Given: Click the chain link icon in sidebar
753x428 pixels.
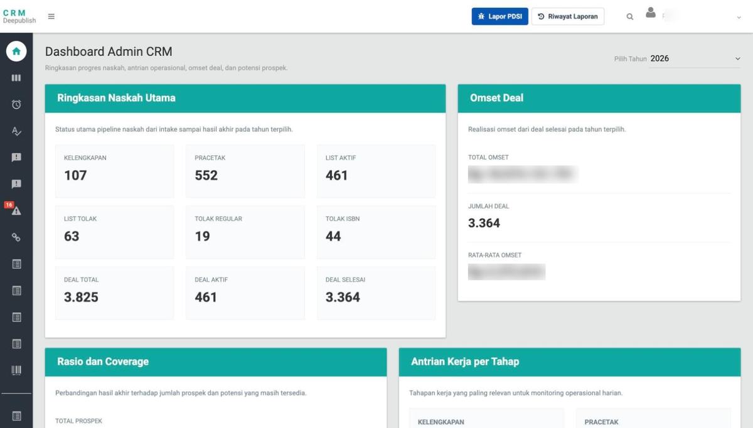Looking at the screenshot, I should 16,237.
